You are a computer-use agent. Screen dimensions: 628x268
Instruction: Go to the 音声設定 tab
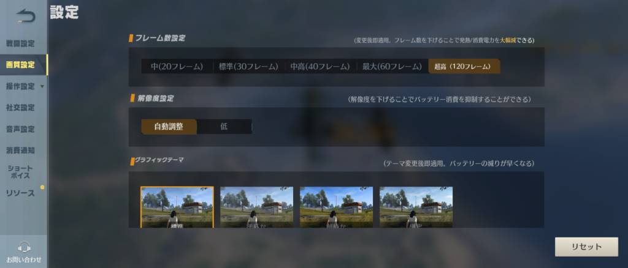point(20,129)
